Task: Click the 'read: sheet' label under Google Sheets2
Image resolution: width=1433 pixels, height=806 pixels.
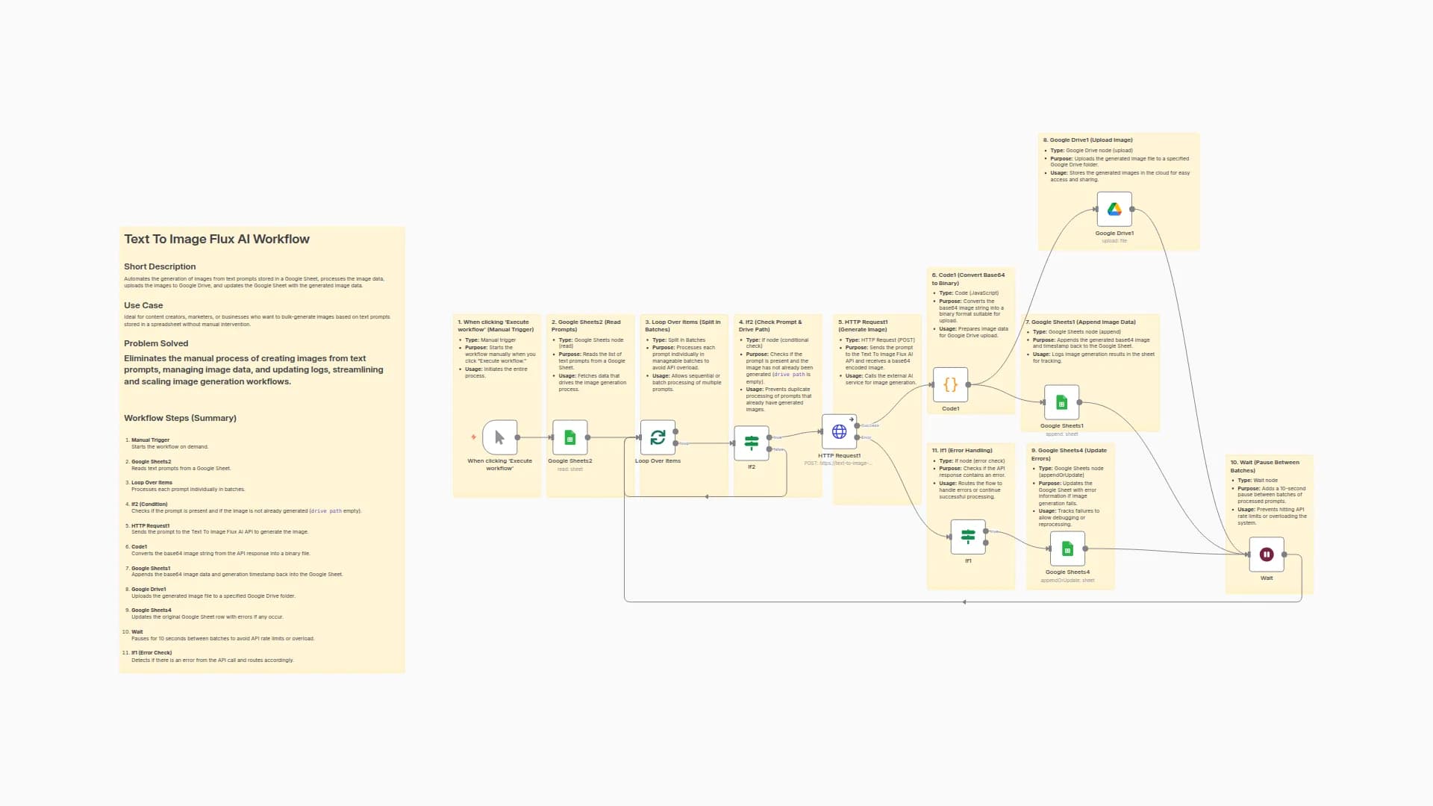Action: click(569, 469)
